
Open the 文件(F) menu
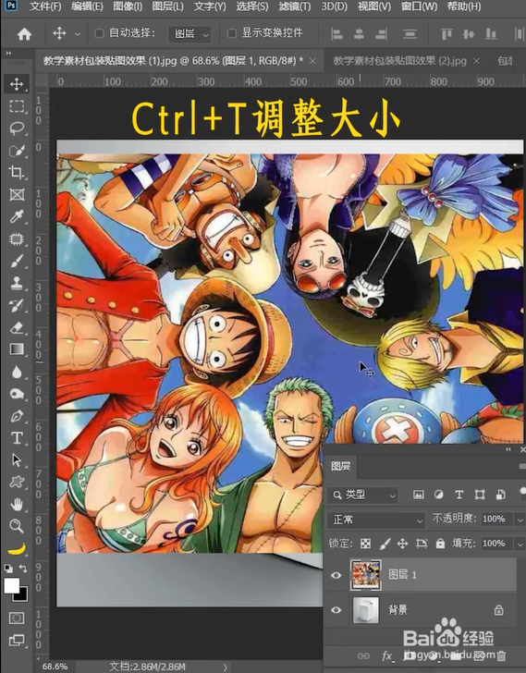point(45,6)
